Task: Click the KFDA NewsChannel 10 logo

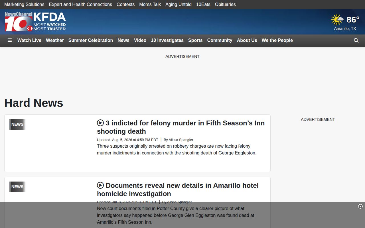Action: tap(35, 22)
